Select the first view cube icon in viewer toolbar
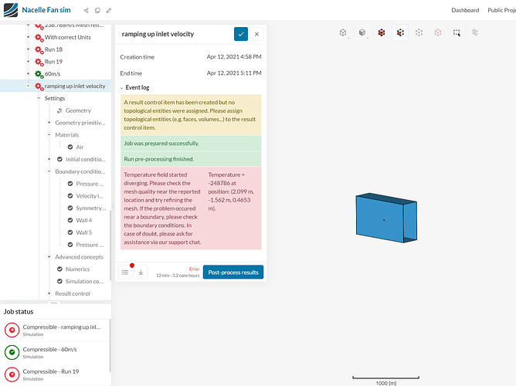Screen dimensions: 516x386 tap(343, 32)
